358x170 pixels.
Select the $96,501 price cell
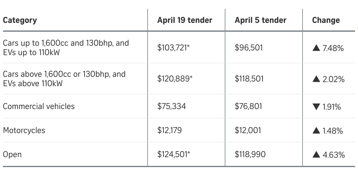click(249, 48)
